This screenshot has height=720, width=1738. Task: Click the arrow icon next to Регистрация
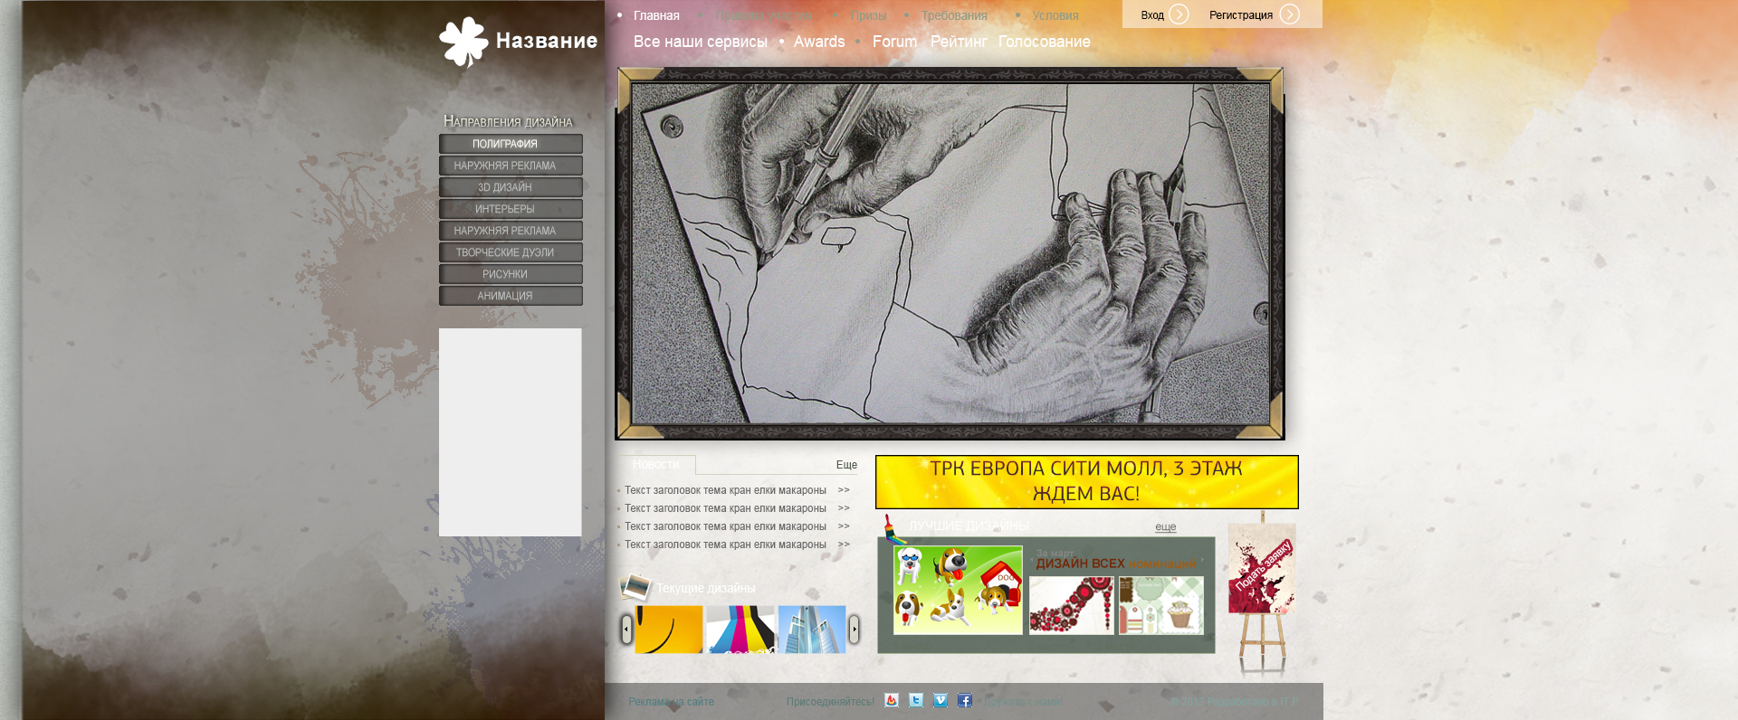(x=1290, y=14)
